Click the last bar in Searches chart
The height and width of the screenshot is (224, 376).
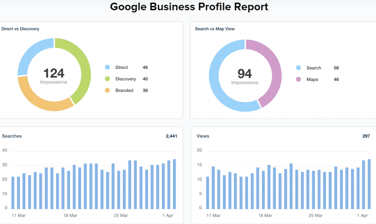174,184
